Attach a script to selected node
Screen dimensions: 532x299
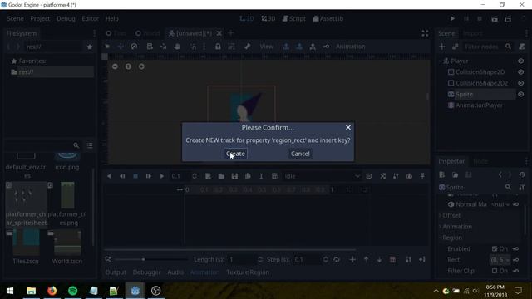(522, 47)
